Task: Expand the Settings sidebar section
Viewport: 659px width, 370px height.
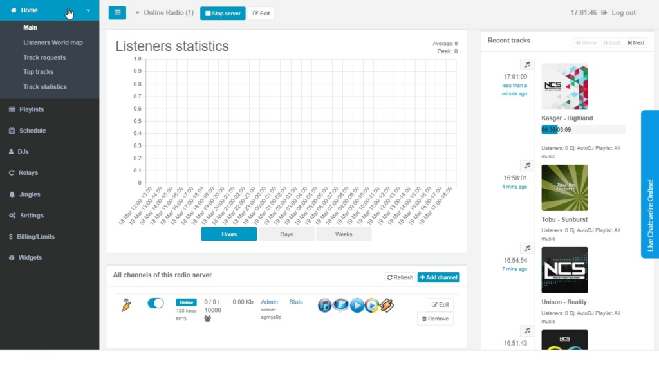Action: coord(32,216)
